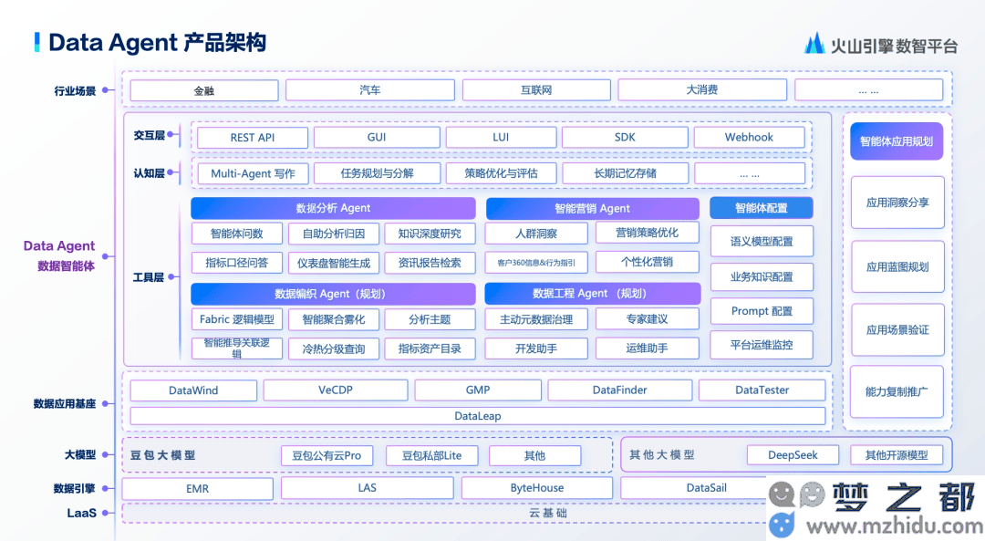
Task: Click the blue bar icon before the title
Action: click(36, 42)
